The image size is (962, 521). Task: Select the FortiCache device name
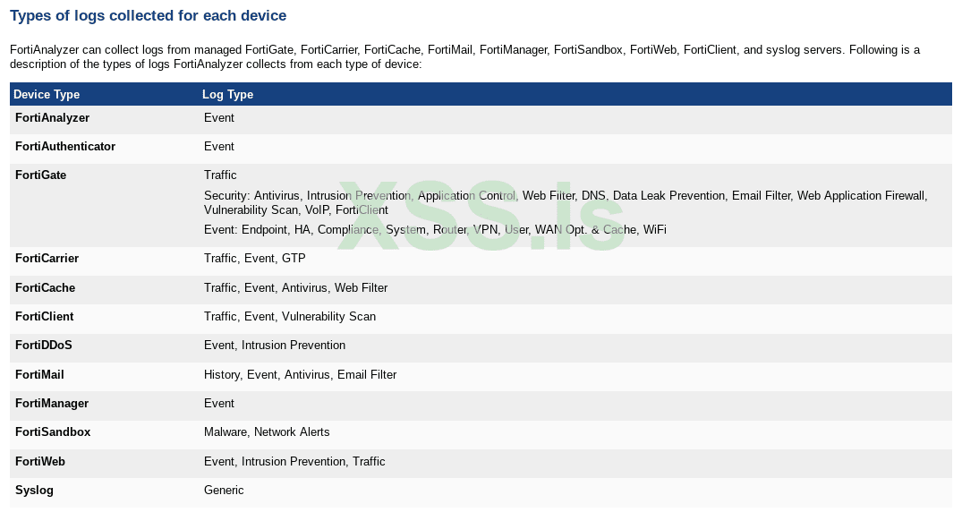click(45, 288)
